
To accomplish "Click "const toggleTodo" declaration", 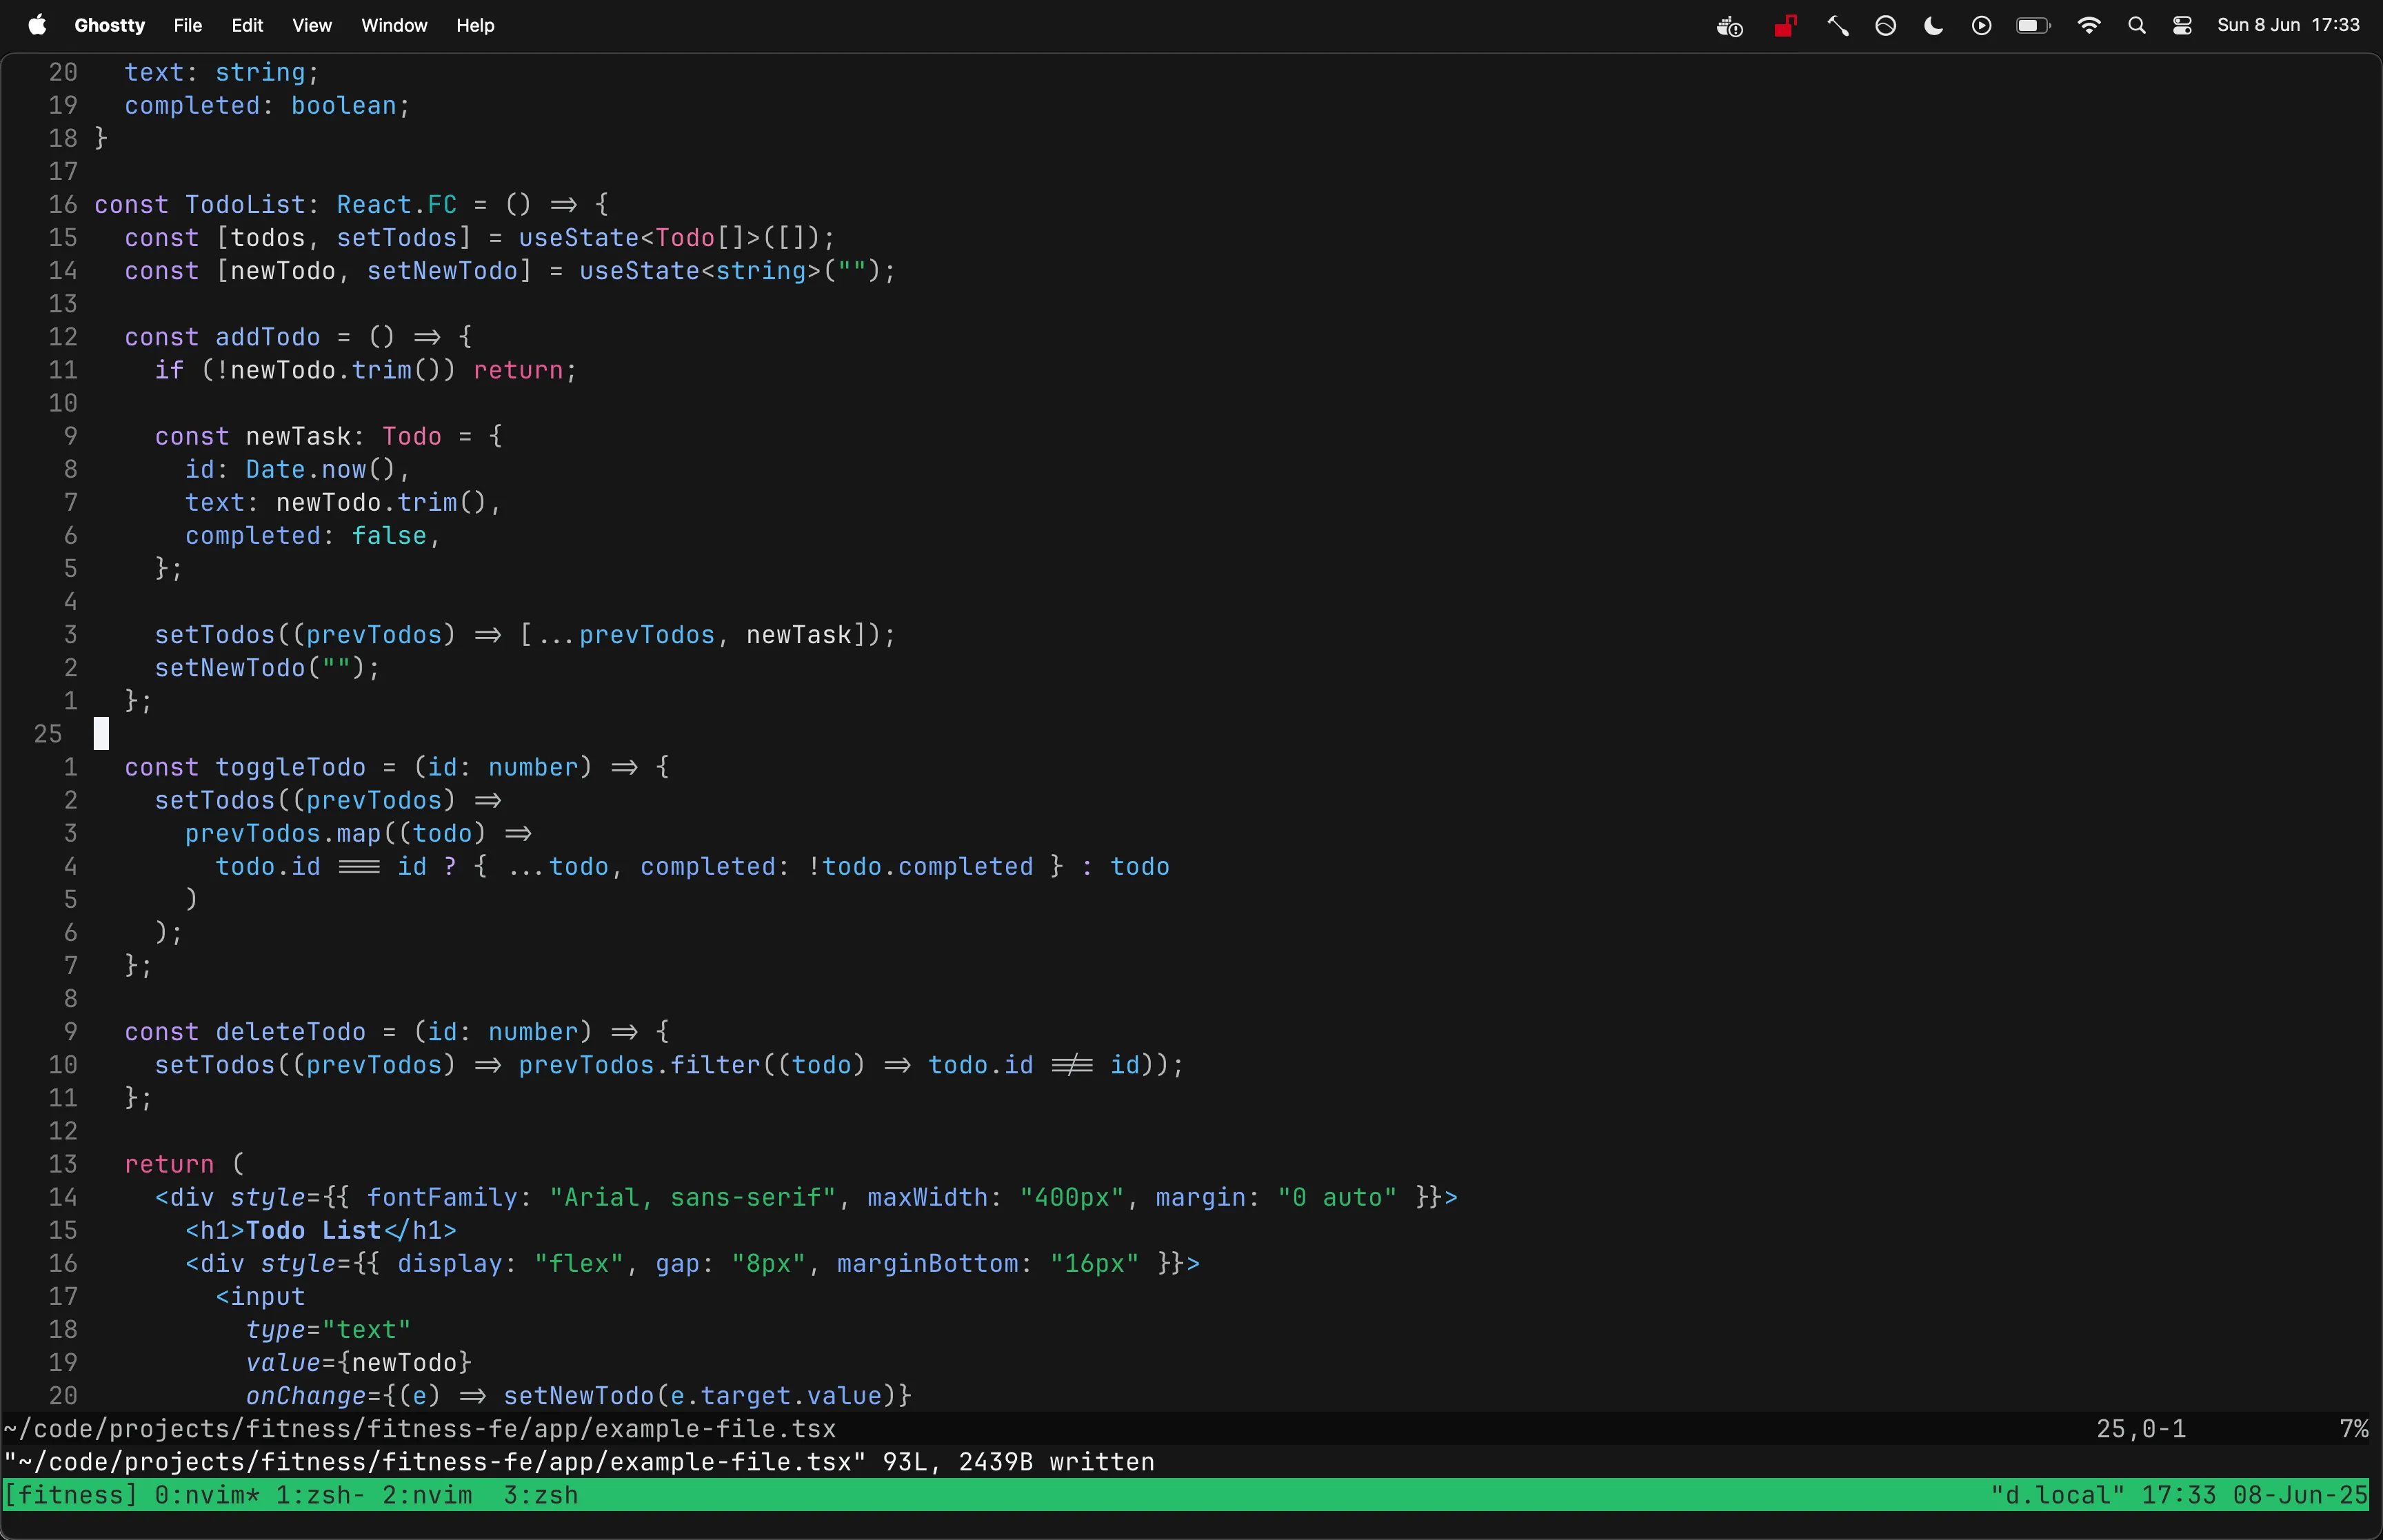I will 245,767.
